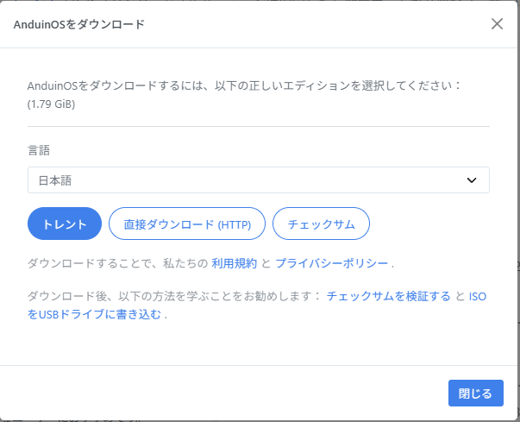
Task: Follow the チェックサムを検証する link
Action: 388,296
